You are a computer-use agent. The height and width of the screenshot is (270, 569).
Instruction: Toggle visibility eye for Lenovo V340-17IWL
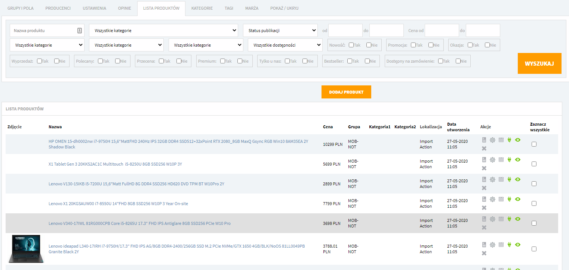518,219
